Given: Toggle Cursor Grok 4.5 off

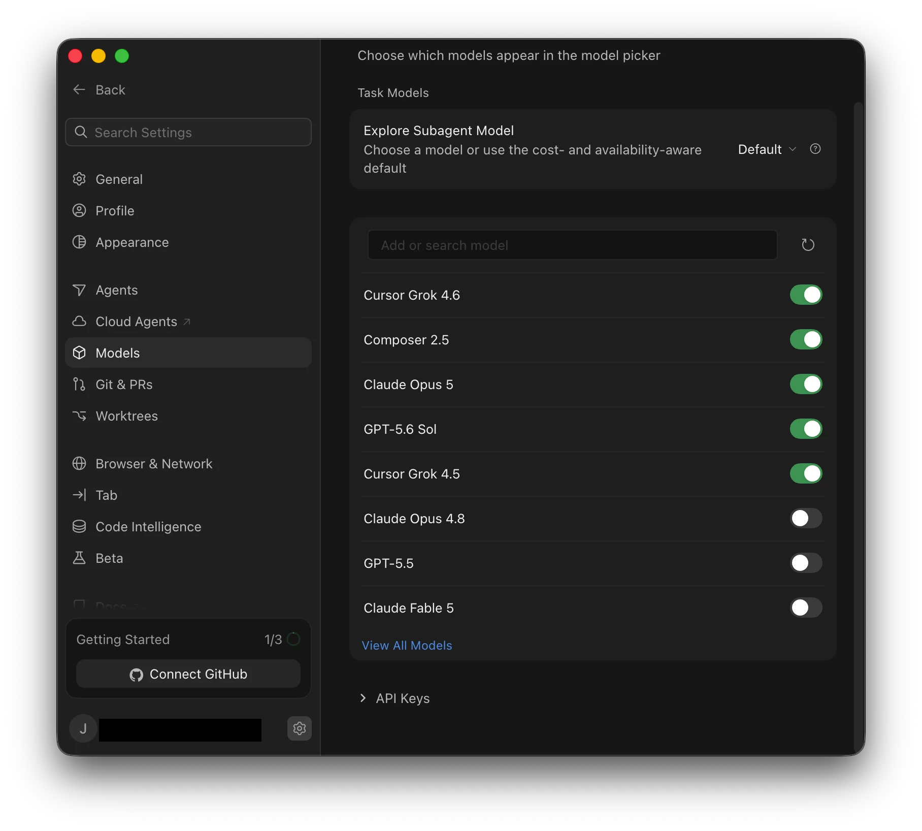Looking at the screenshot, I should click(x=806, y=473).
